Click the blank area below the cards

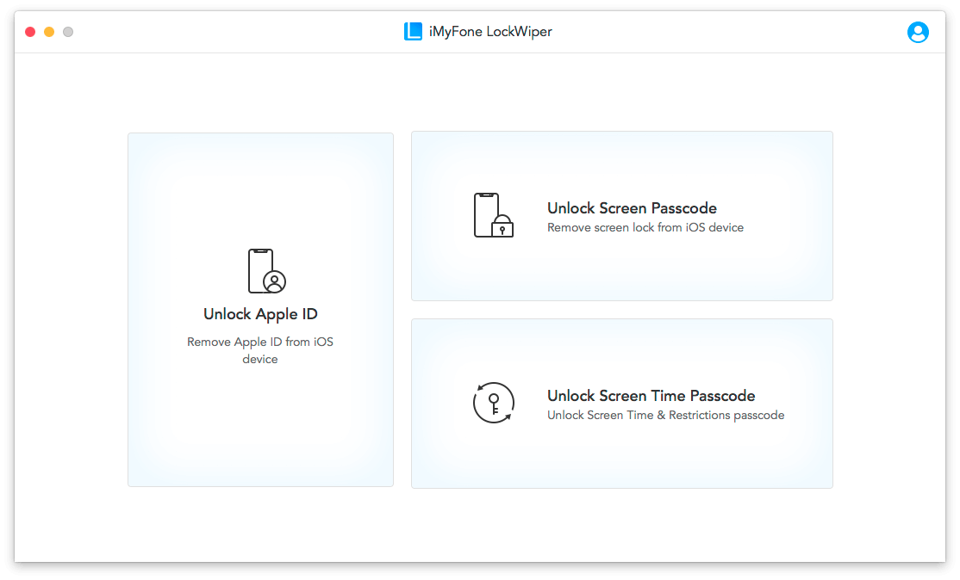coord(479,527)
